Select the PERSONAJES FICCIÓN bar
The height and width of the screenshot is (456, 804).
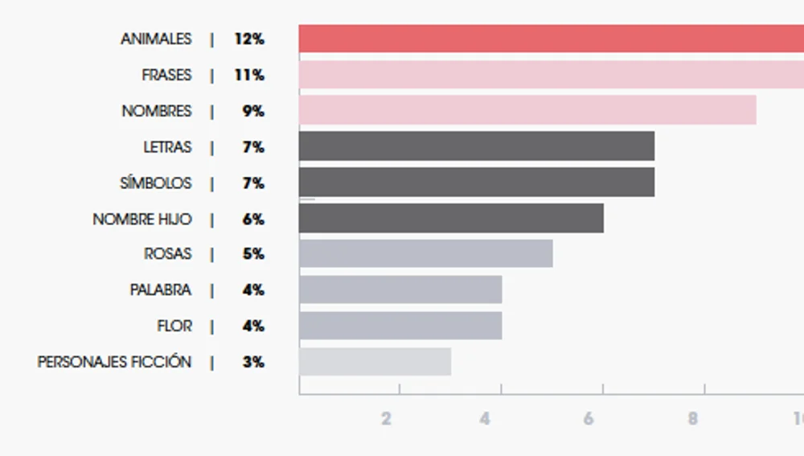tap(375, 362)
